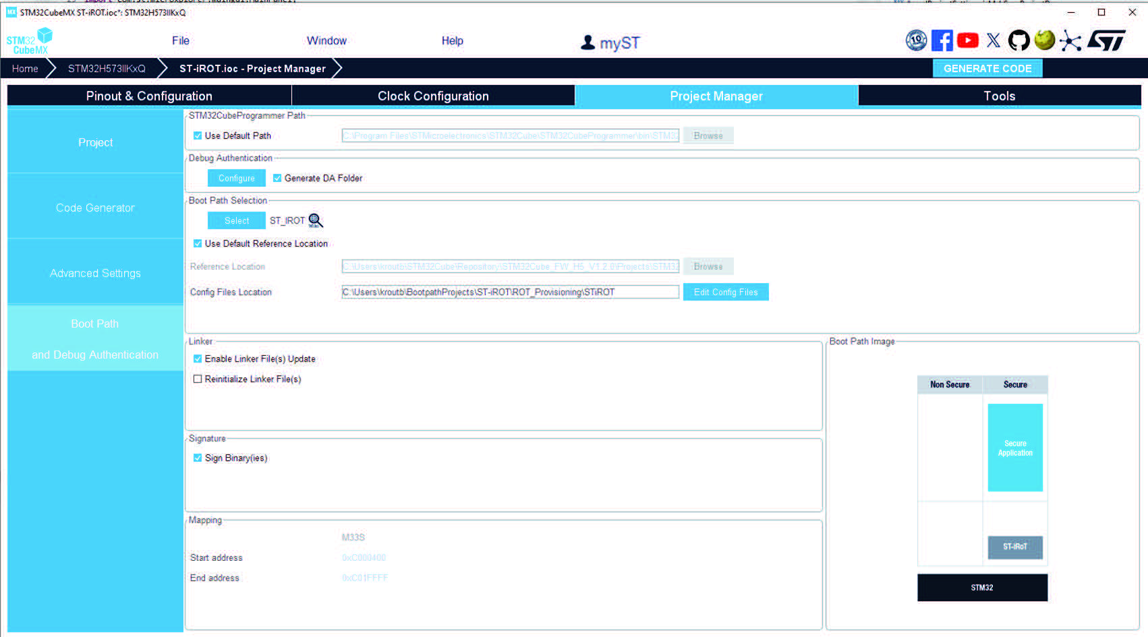Select Boot Path and Debug Authentication section
Image resolution: width=1148 pixels, height=637 pixels.
(x=95, y=338)
